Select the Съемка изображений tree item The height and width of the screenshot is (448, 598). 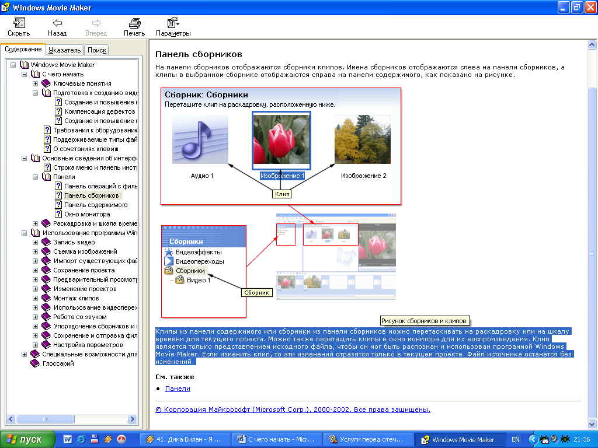85,251
